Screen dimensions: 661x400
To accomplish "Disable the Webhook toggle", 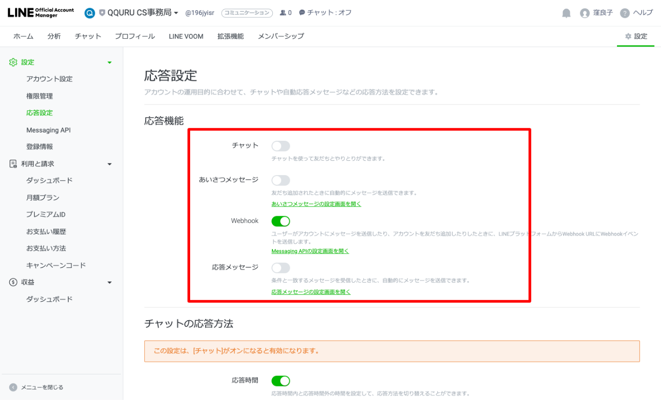I will tap(281, 221).
